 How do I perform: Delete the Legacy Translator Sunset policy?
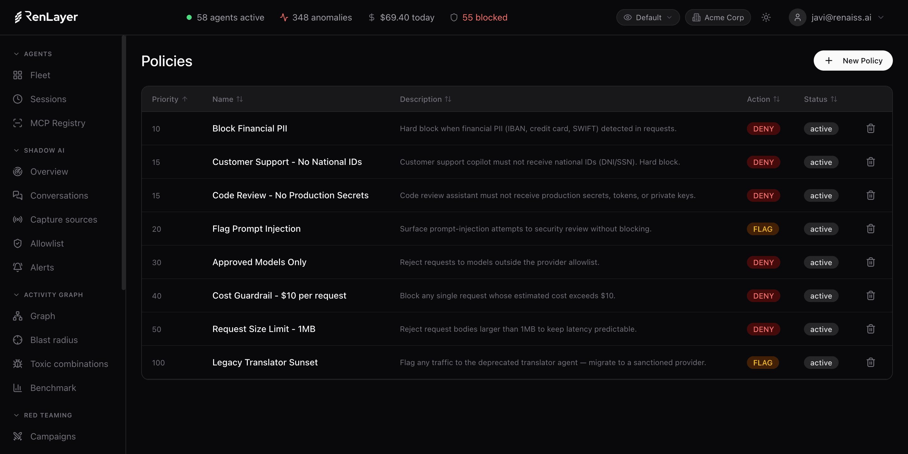coord(870,362)
